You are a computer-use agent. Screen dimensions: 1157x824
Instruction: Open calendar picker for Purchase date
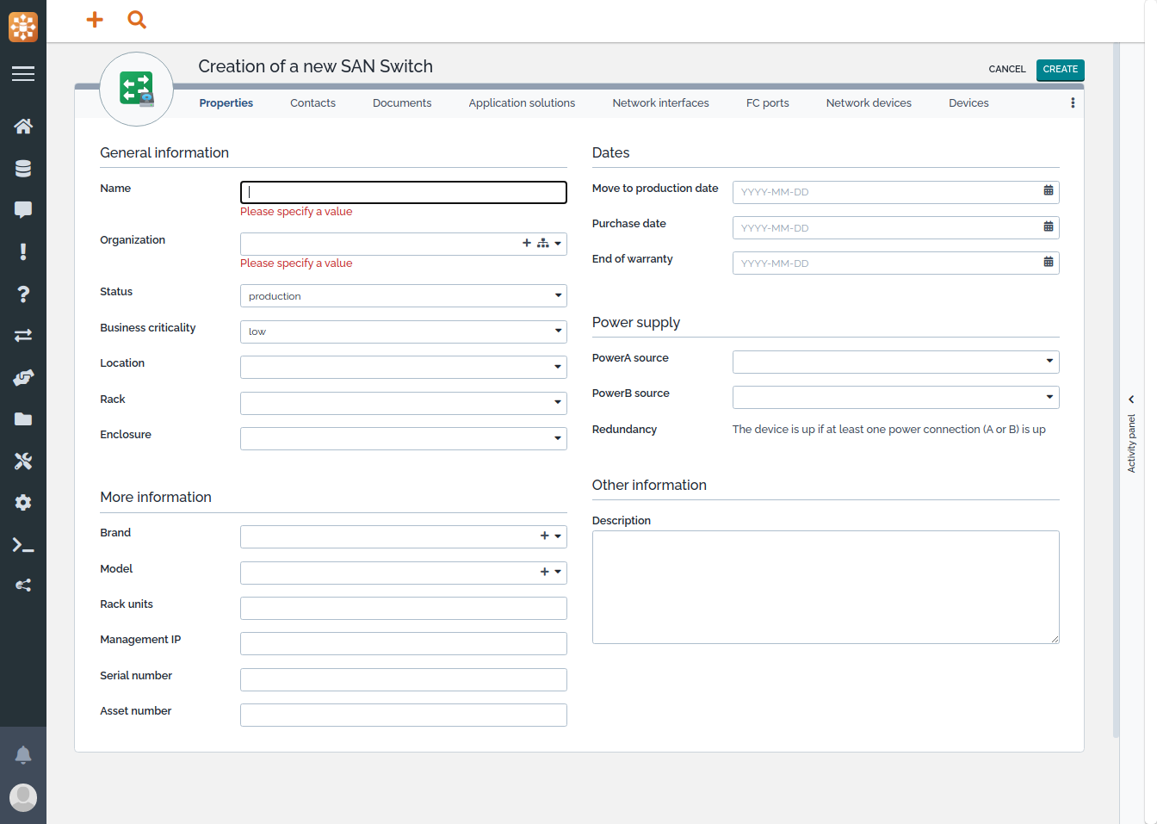(x=1048, y=226)
